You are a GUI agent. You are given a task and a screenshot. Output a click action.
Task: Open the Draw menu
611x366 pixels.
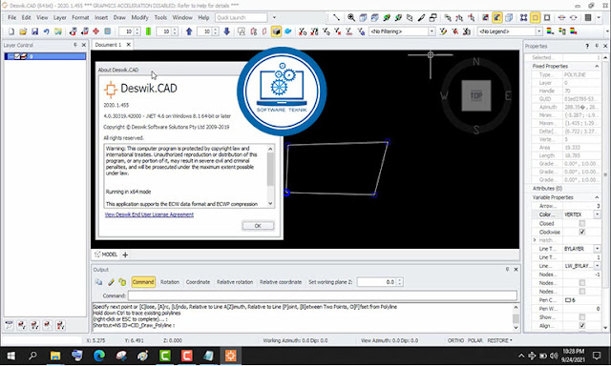119,17
